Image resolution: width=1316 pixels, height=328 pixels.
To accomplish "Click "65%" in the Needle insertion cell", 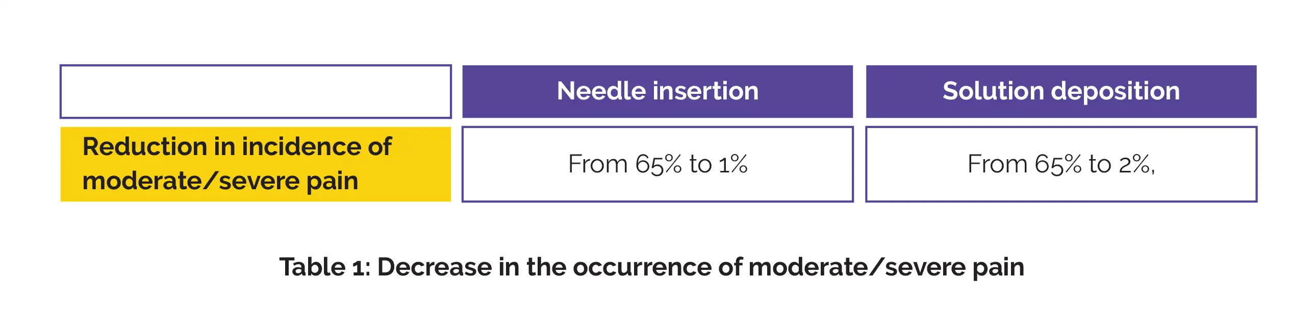I will pos(658,164).
